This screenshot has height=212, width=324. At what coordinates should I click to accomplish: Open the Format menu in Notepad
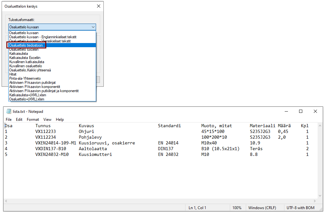point(33,120)
